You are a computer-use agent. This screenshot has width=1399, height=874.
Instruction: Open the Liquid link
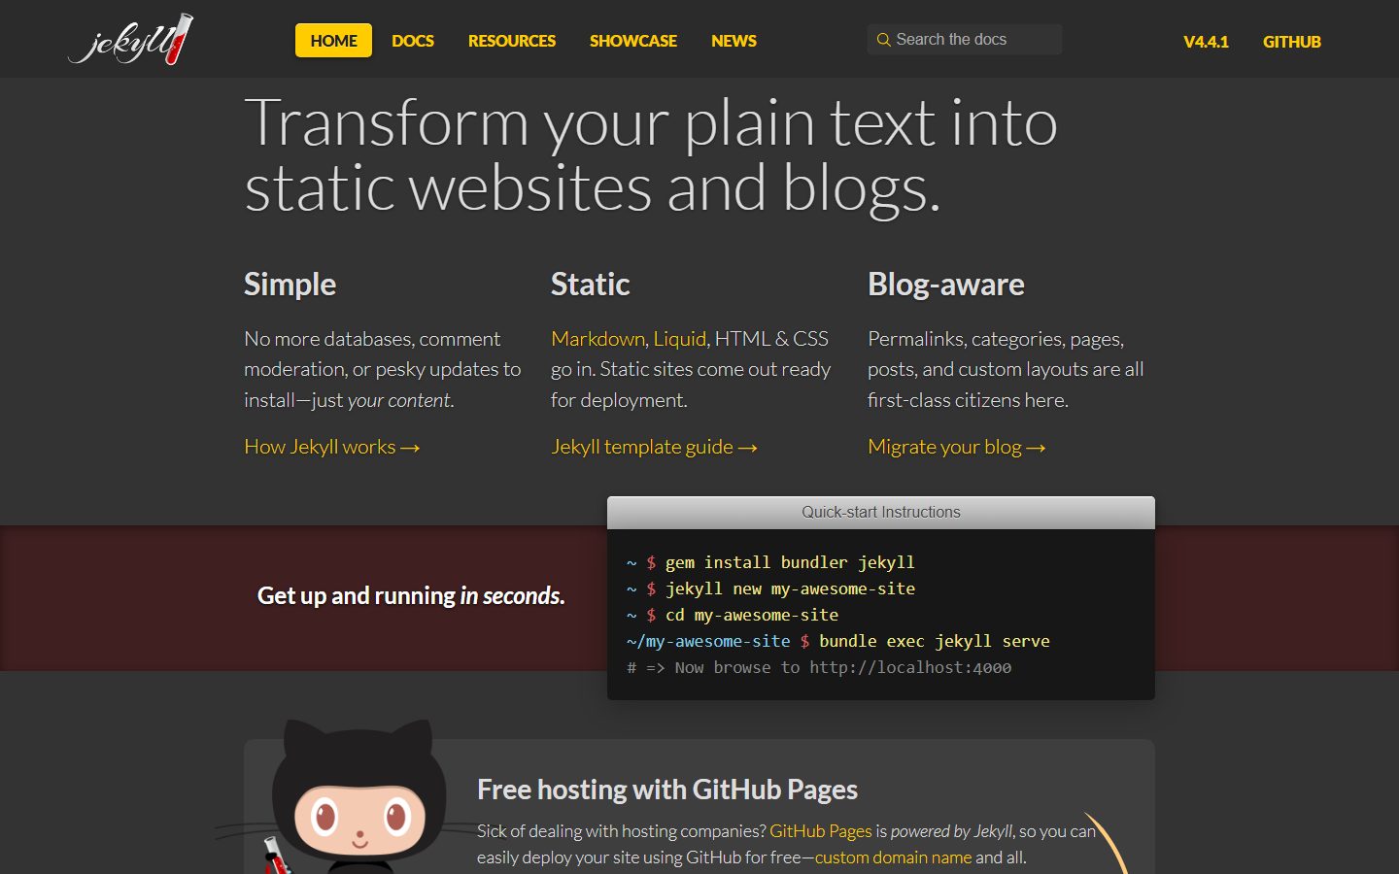(680, 339)
